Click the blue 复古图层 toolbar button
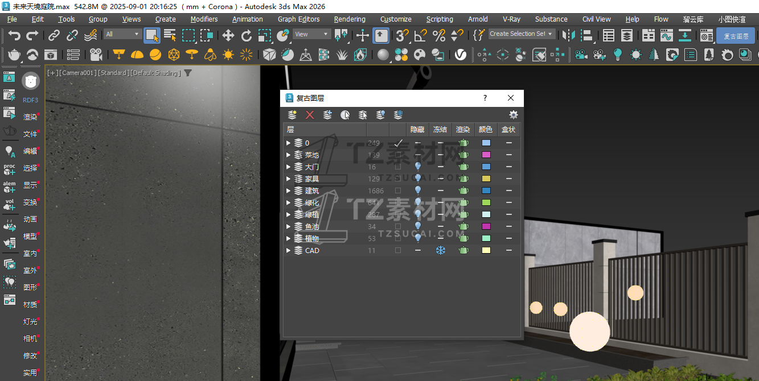 (736, 36)
